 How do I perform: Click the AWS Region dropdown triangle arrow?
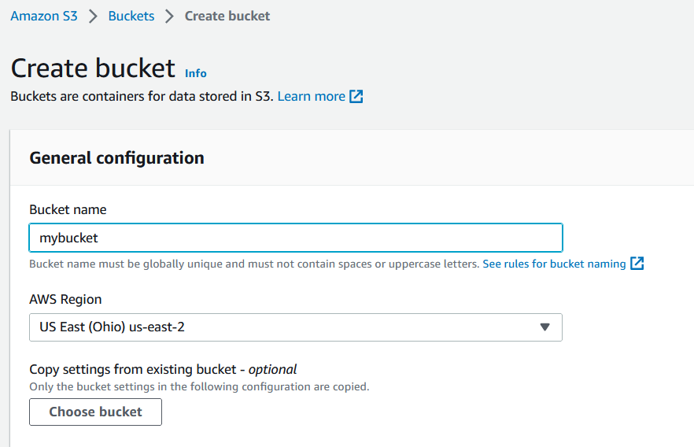point(544,327)
